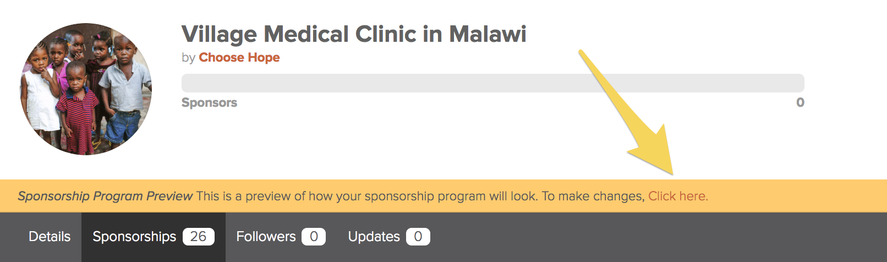Screen dimensions: 887x262
Task: Click the word 'by' before Choose Hope
Action: coord(188,58)
